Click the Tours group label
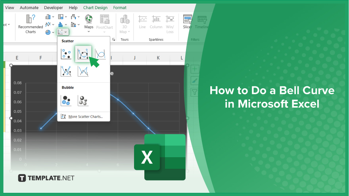 [x=125, y=40]
